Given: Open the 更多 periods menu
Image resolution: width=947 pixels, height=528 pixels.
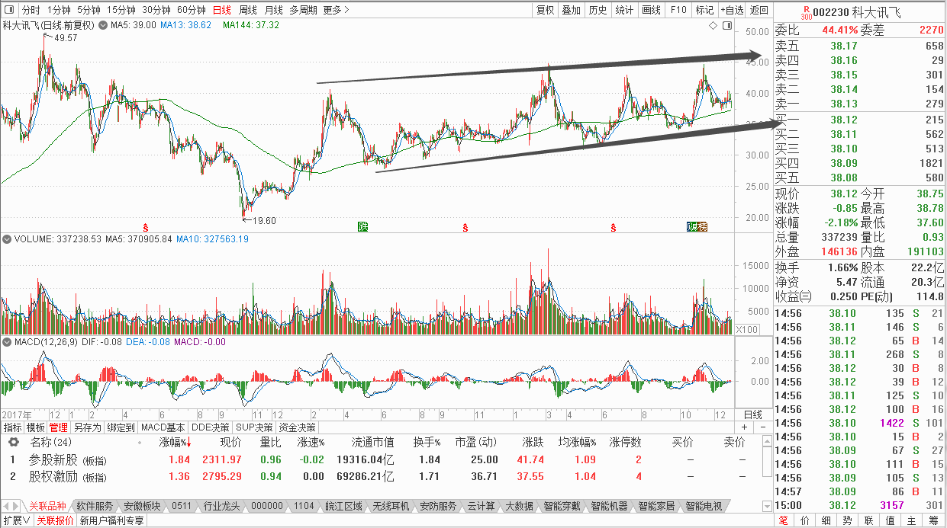Looking at the screenshot, I should click(x=336, y=10).
